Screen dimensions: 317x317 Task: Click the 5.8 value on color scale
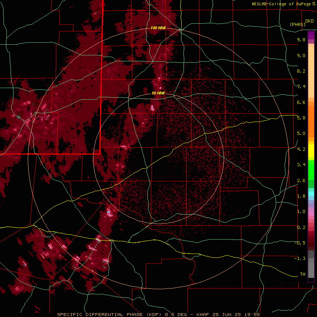[x=301, y=118]
